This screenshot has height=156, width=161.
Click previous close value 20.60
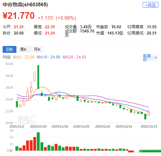click(x=19, y=33)
